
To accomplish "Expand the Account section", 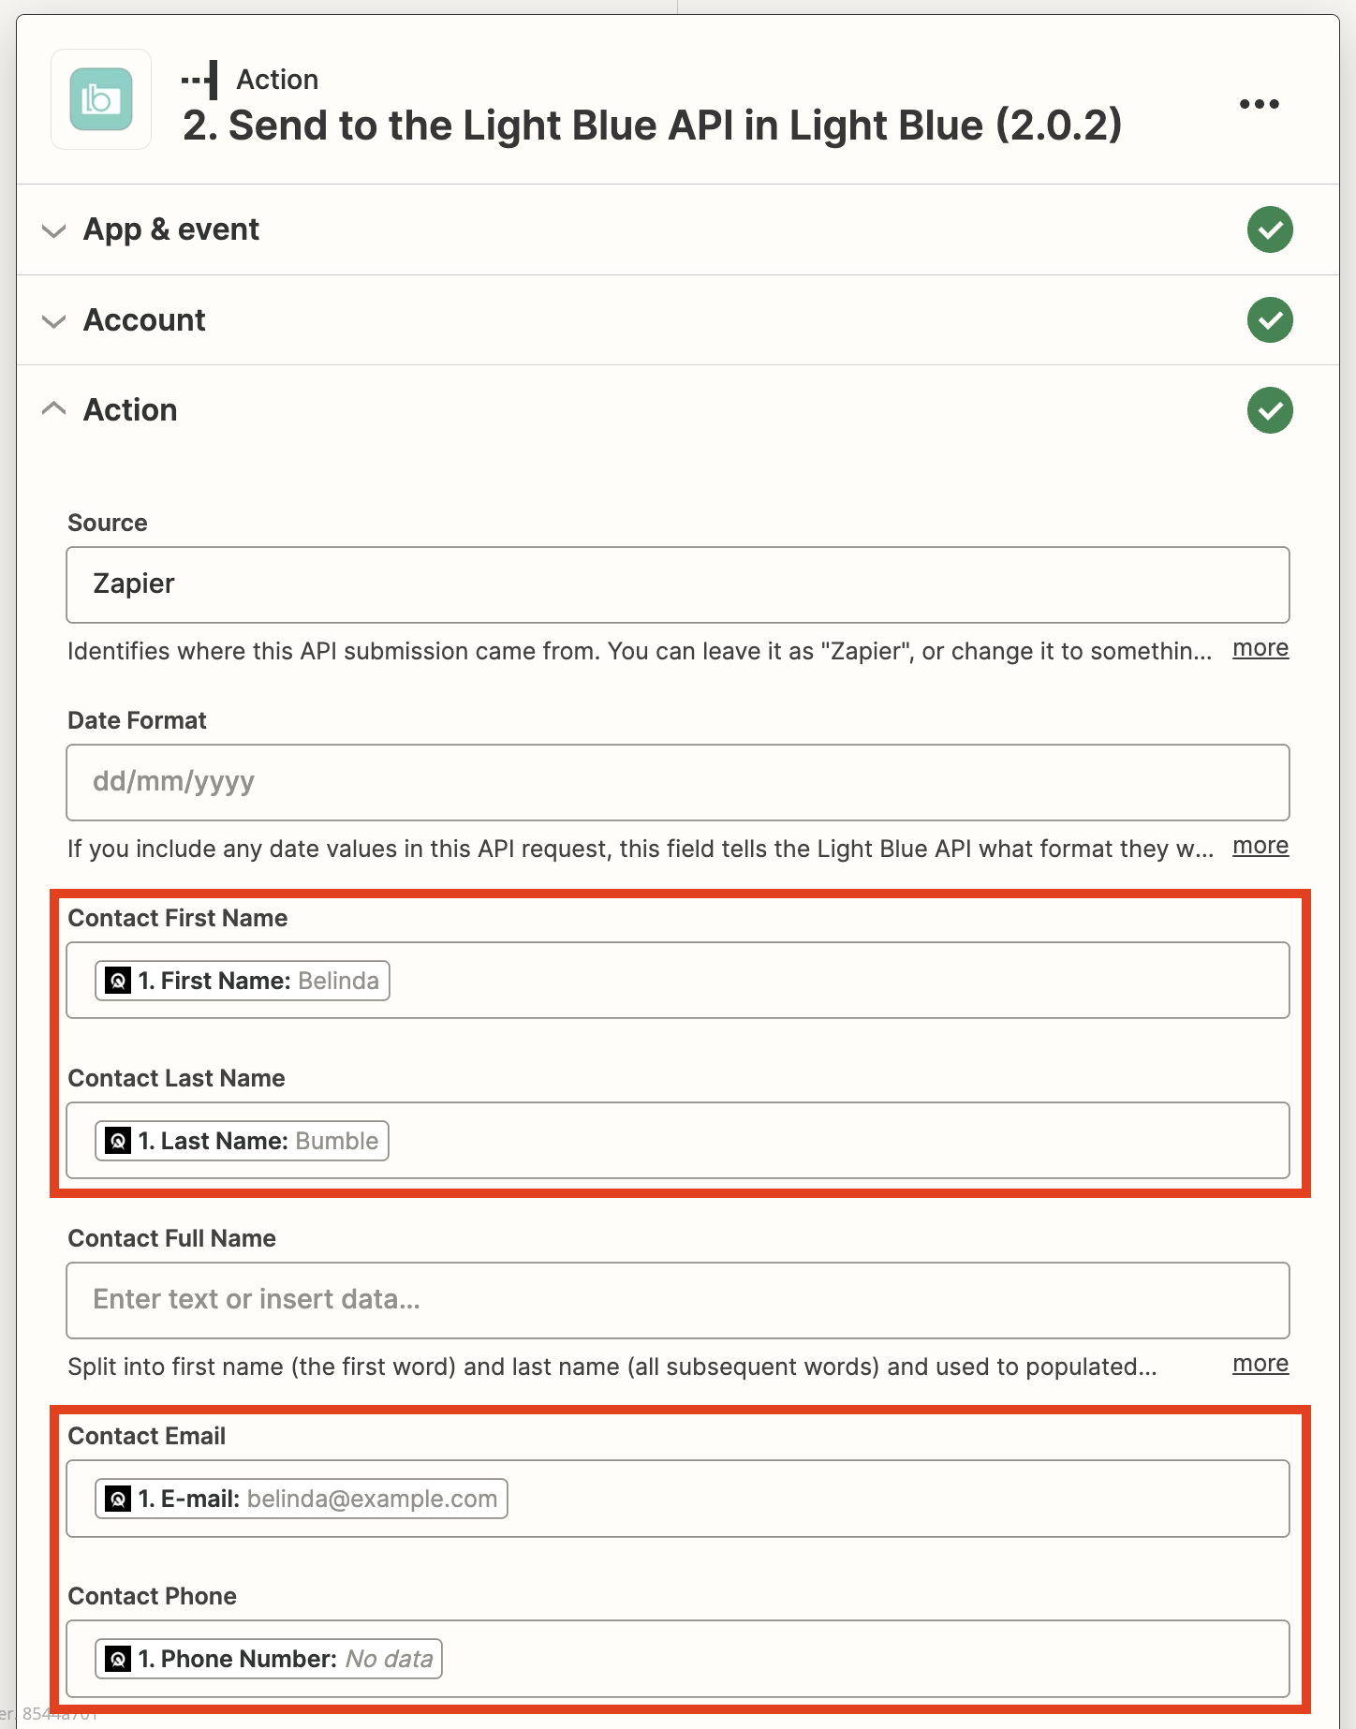I will [x=53, y=321].
